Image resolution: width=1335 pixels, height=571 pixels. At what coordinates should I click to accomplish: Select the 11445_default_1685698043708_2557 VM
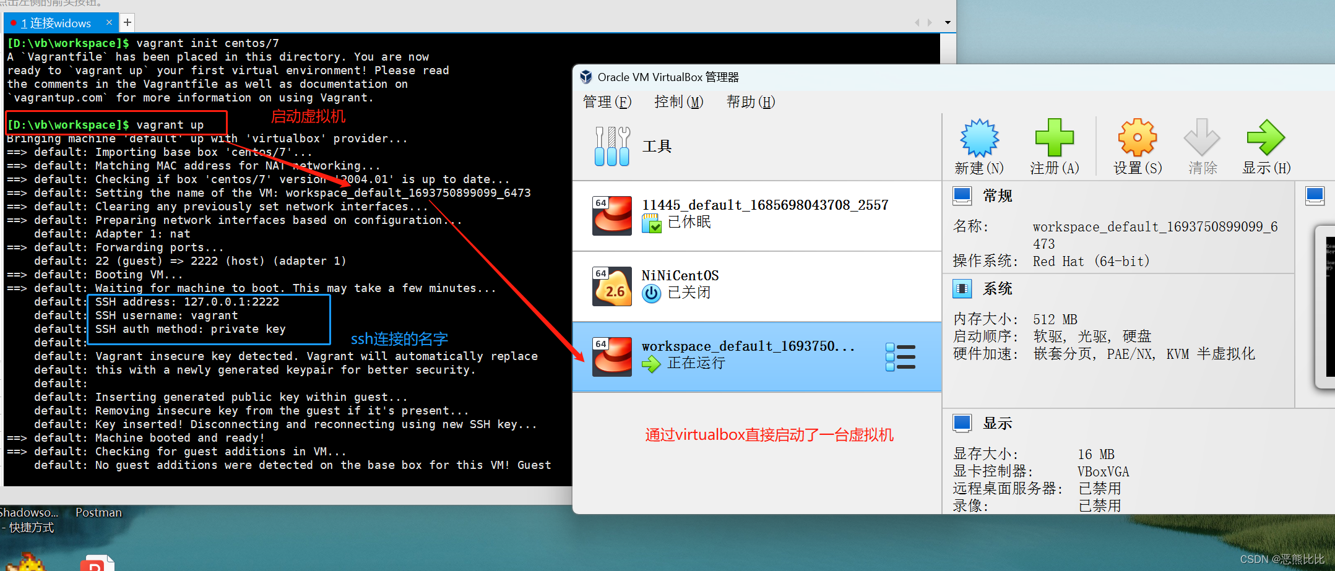pyautogui.click(x=757, y=216)
